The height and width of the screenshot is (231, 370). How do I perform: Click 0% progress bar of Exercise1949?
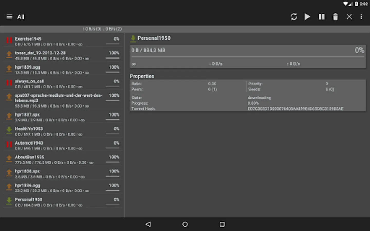pyautogui.click(x=113, y=44)
